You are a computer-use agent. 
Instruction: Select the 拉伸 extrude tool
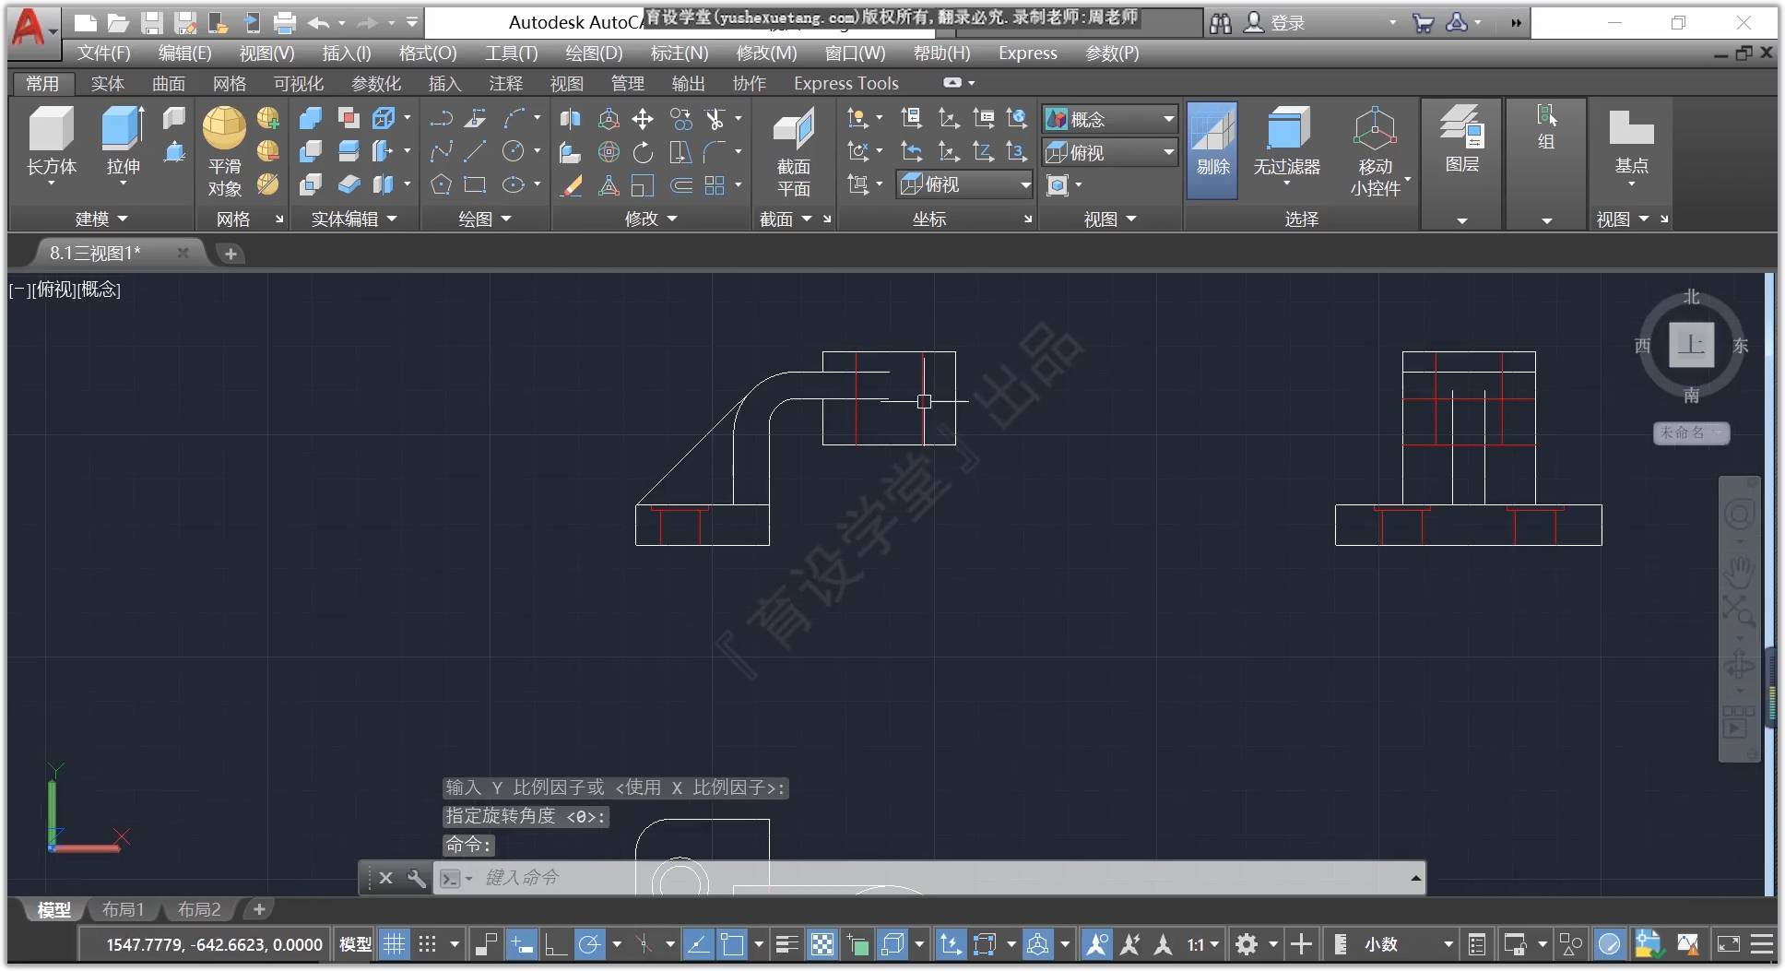[x=123, y=144]
